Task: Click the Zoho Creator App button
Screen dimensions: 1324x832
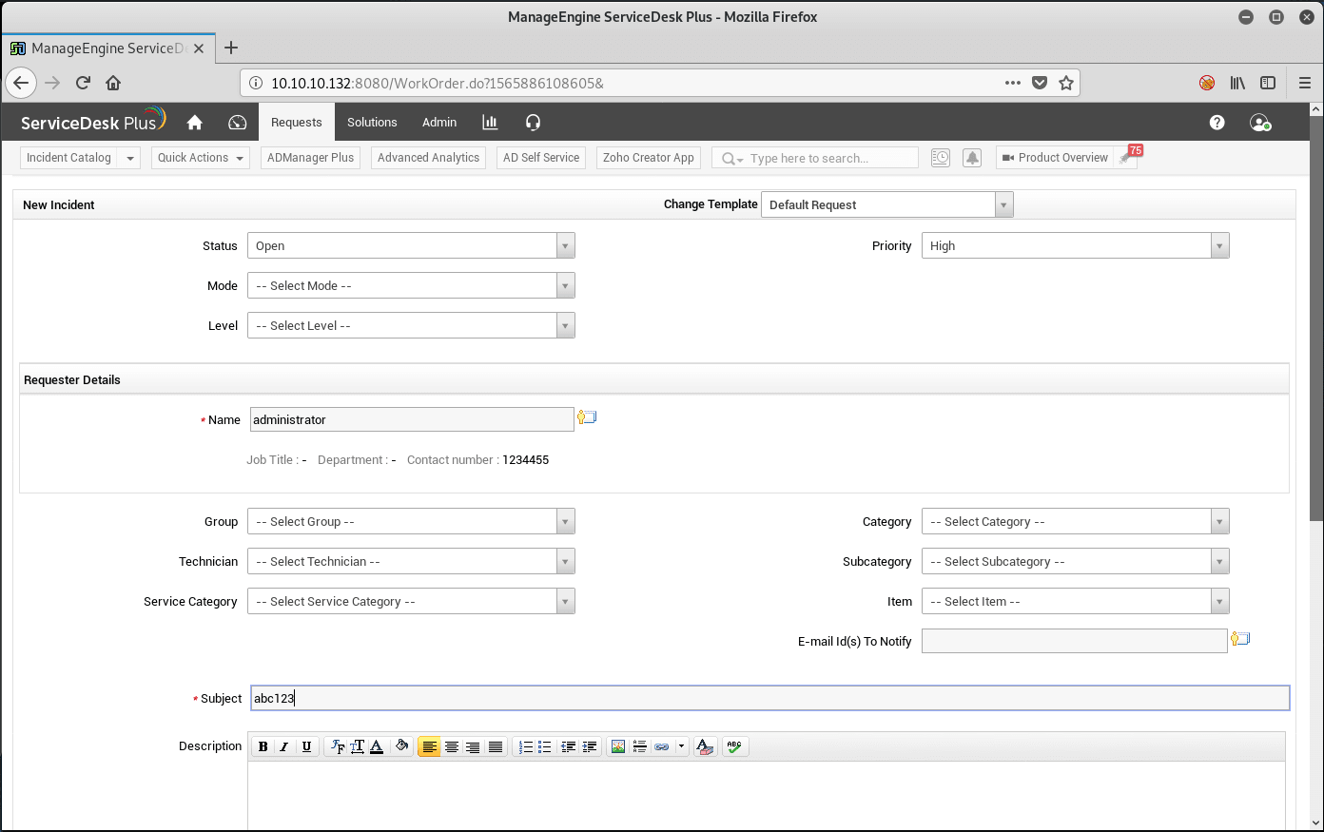Action: click(x=649, y=158)
